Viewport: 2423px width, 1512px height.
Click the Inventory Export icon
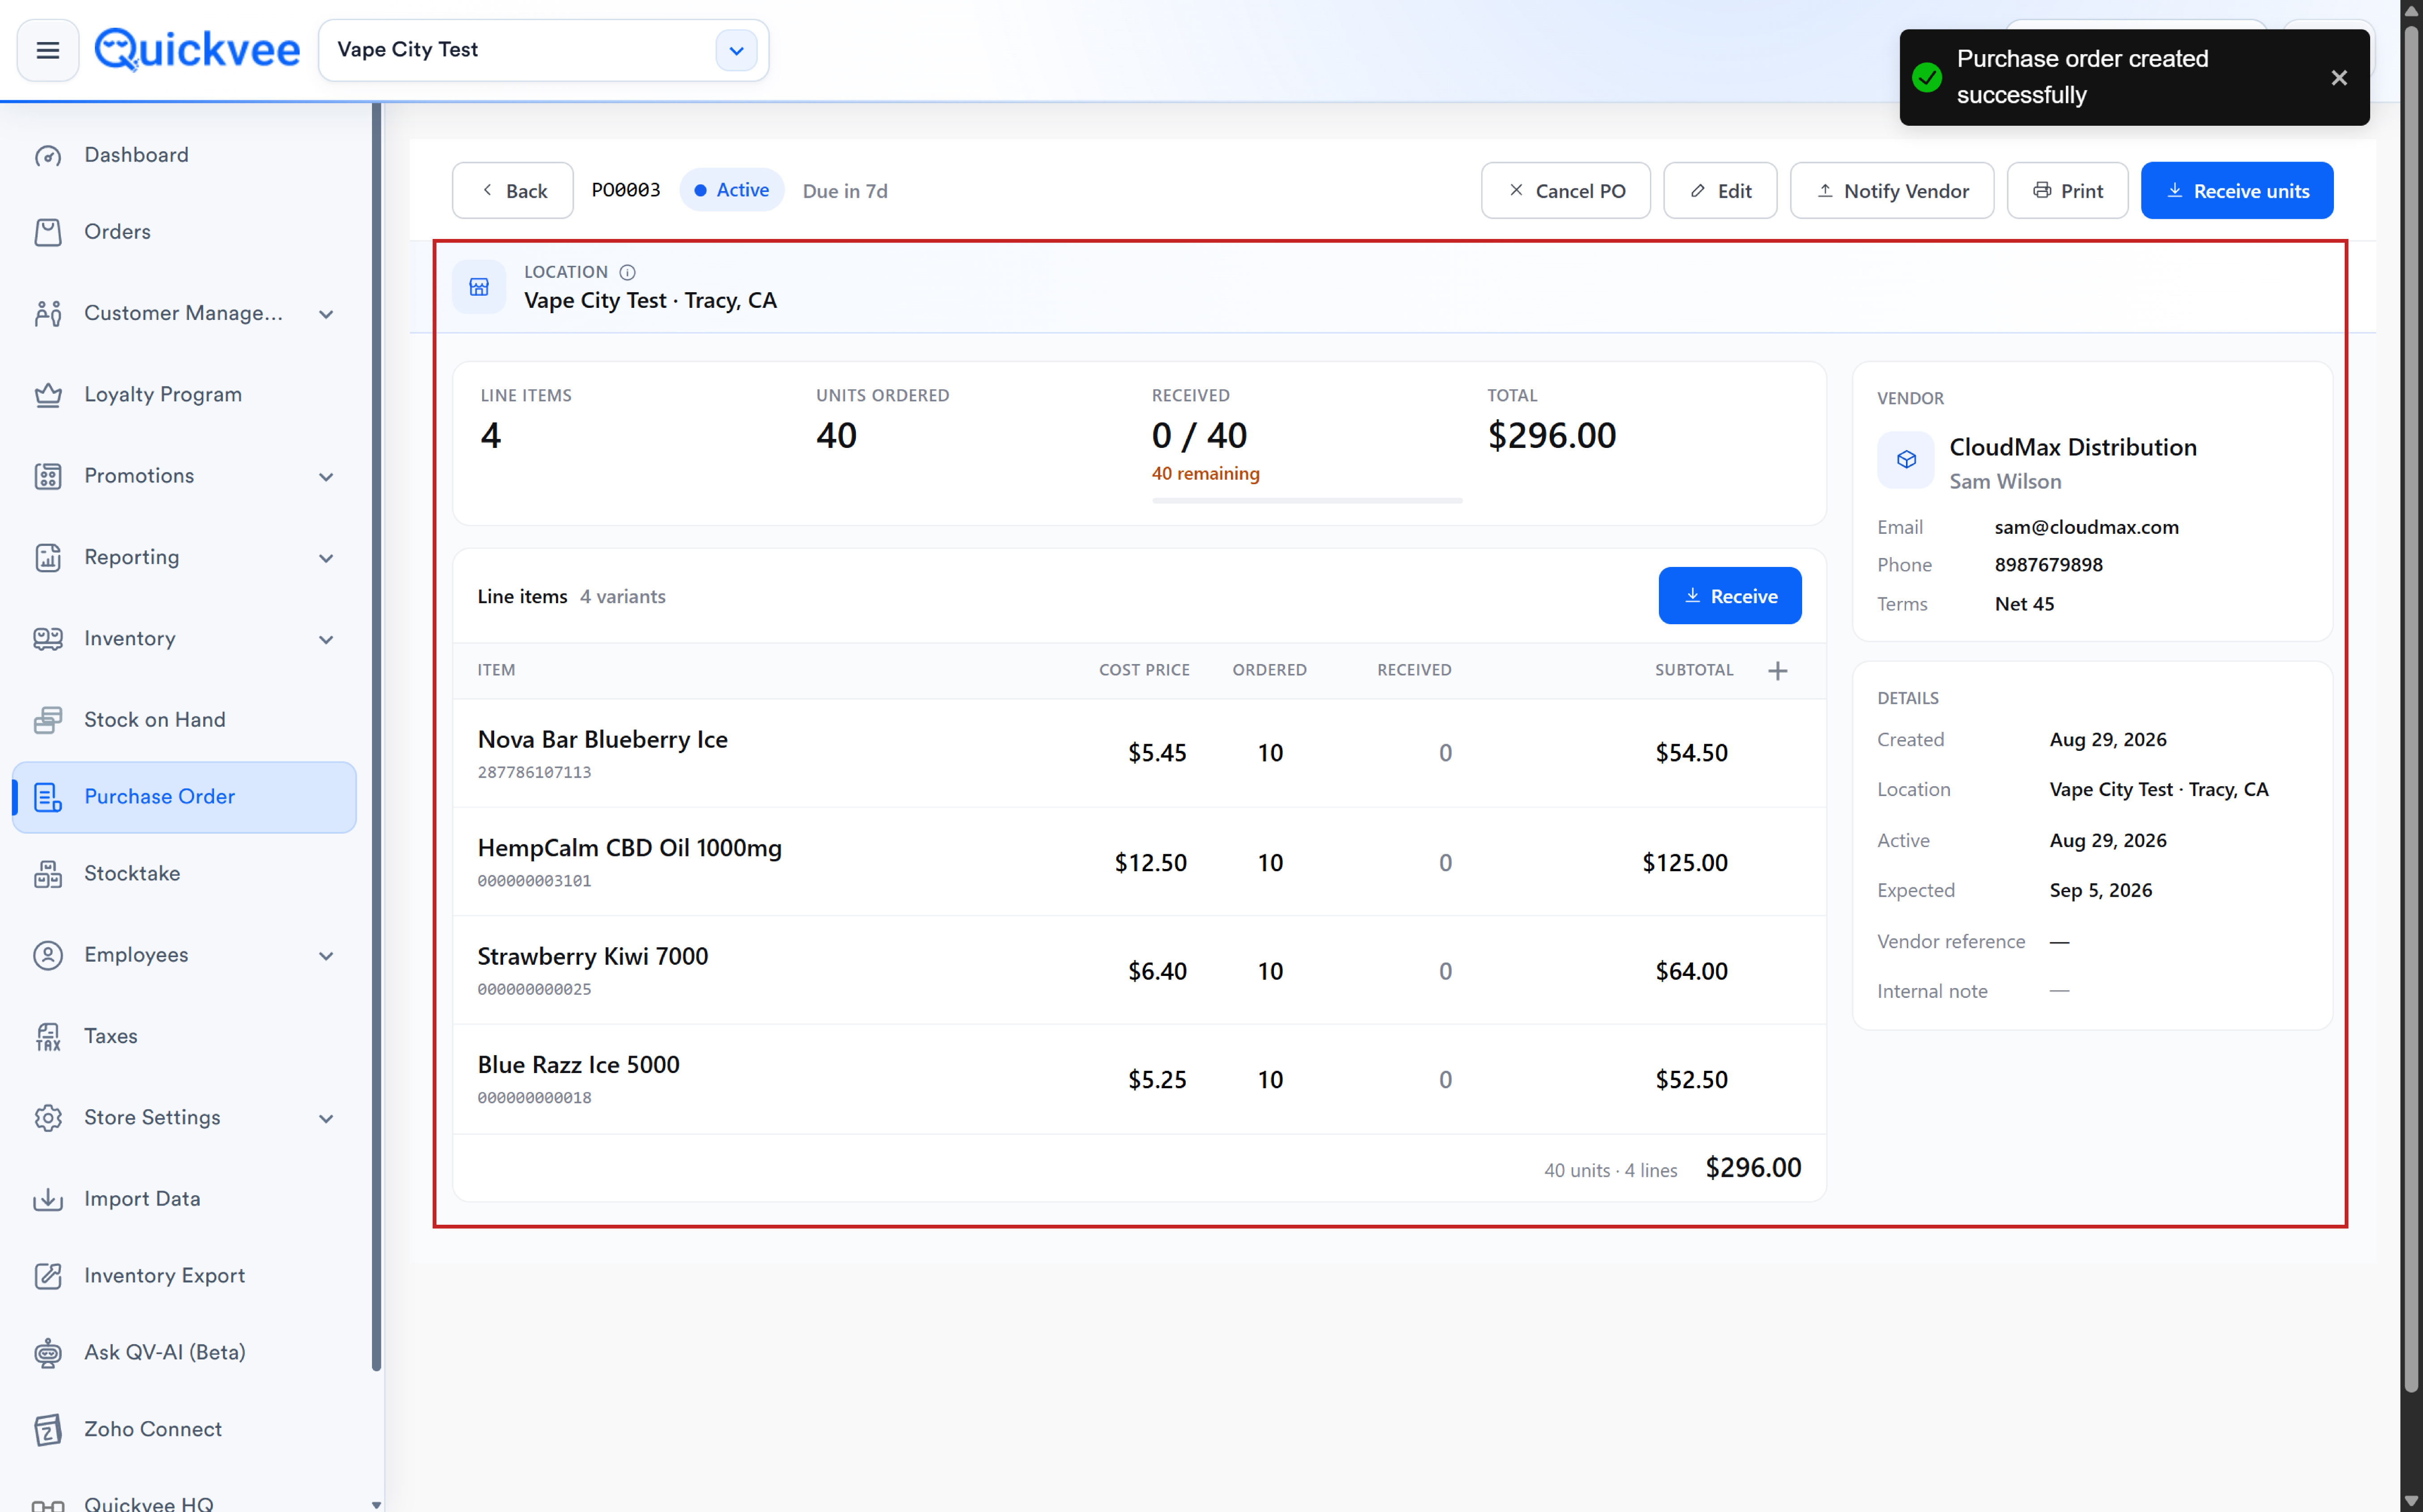pyautogui.click(x=48, y=1276)
